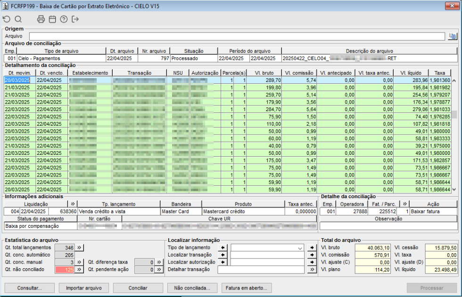Open the Tipo de lançamento dropdown
The height and width of the screenshot is (297, 462).
300,248
